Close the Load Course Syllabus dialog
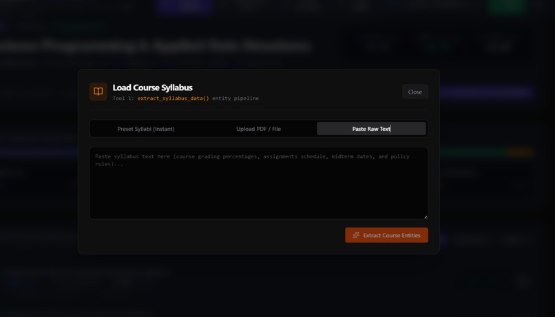 [x=415, y=92]
